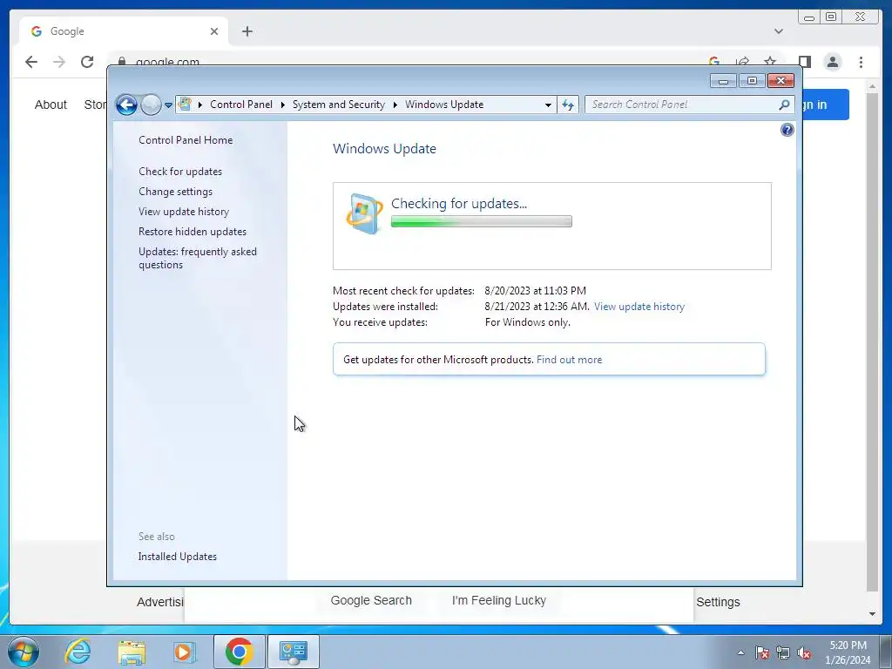Open the recent pages dropdown arrow
The height and width of the screenshot is (669, 892).
(x=168, y=105)
